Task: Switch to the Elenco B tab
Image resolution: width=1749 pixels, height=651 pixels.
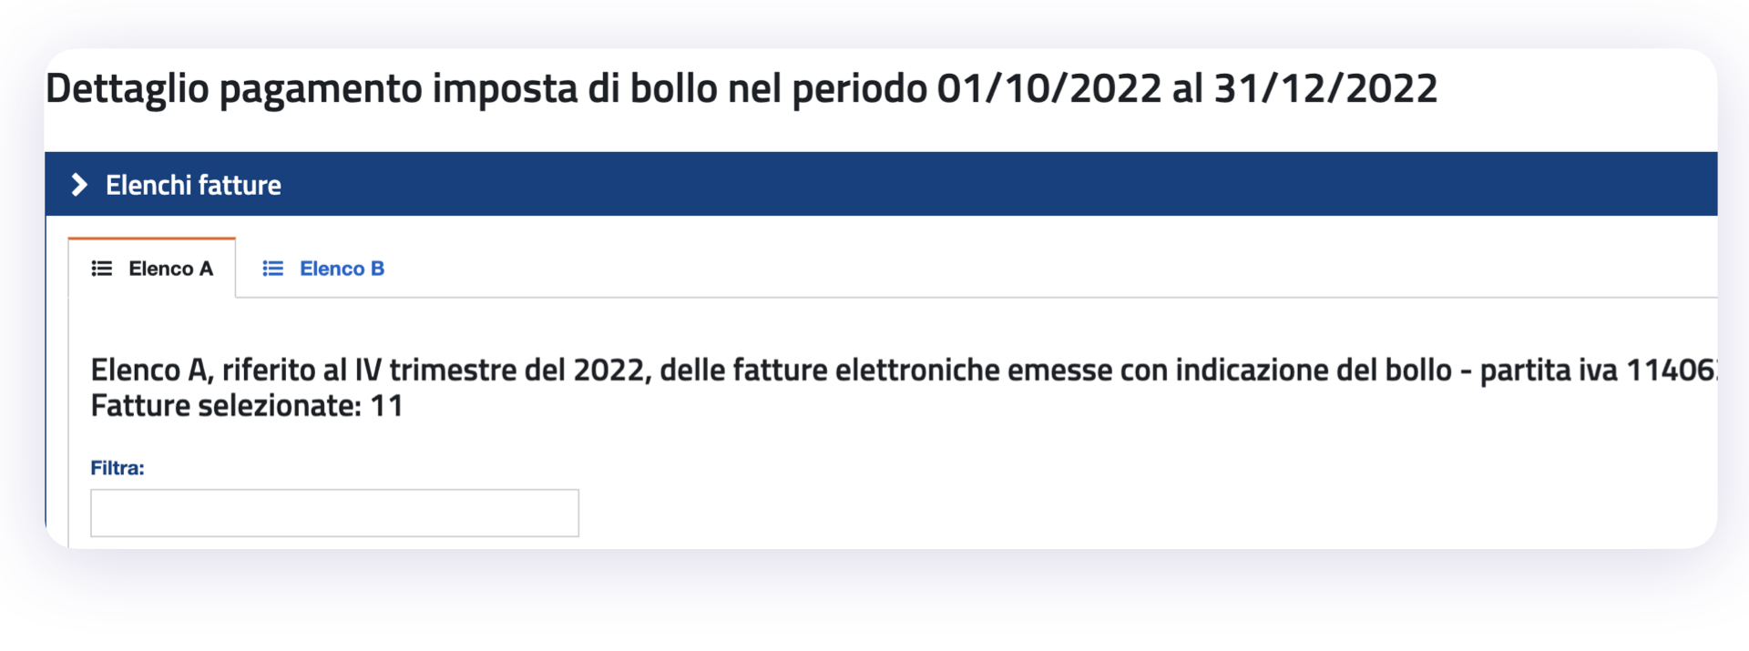Action: [x=323, y=269]
